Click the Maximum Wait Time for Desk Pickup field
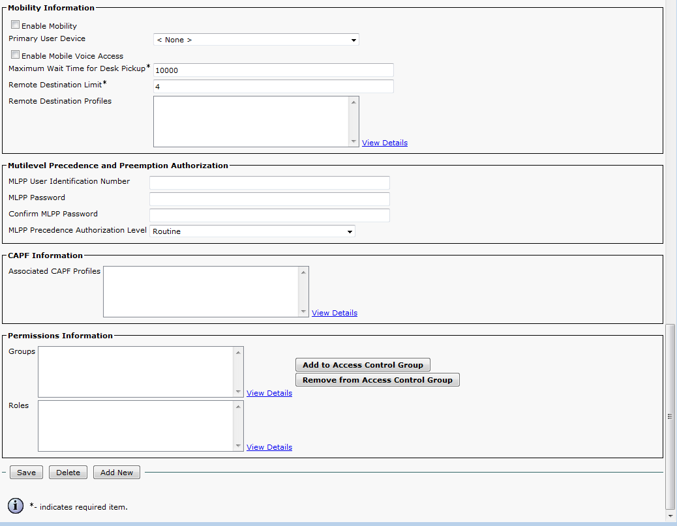677x526 pixels. pyautogui.click(x=273, y=70)
